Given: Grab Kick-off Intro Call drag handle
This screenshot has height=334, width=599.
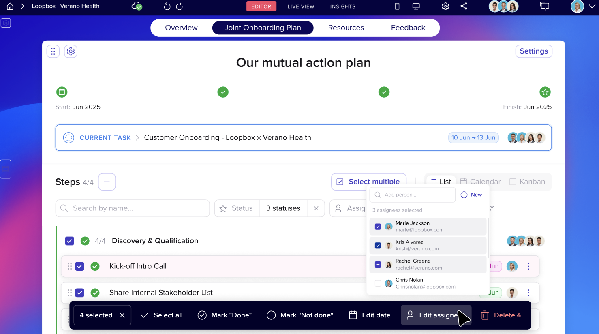Looking at the screenshot, I should [x=70, y=266].
